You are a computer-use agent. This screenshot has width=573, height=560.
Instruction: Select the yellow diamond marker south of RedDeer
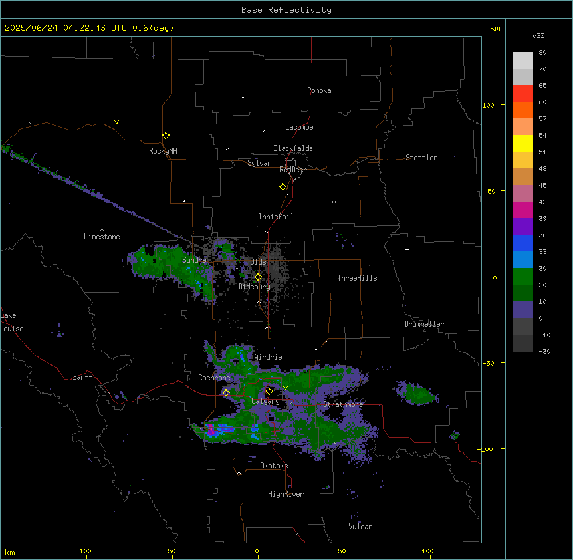point(283,187)
